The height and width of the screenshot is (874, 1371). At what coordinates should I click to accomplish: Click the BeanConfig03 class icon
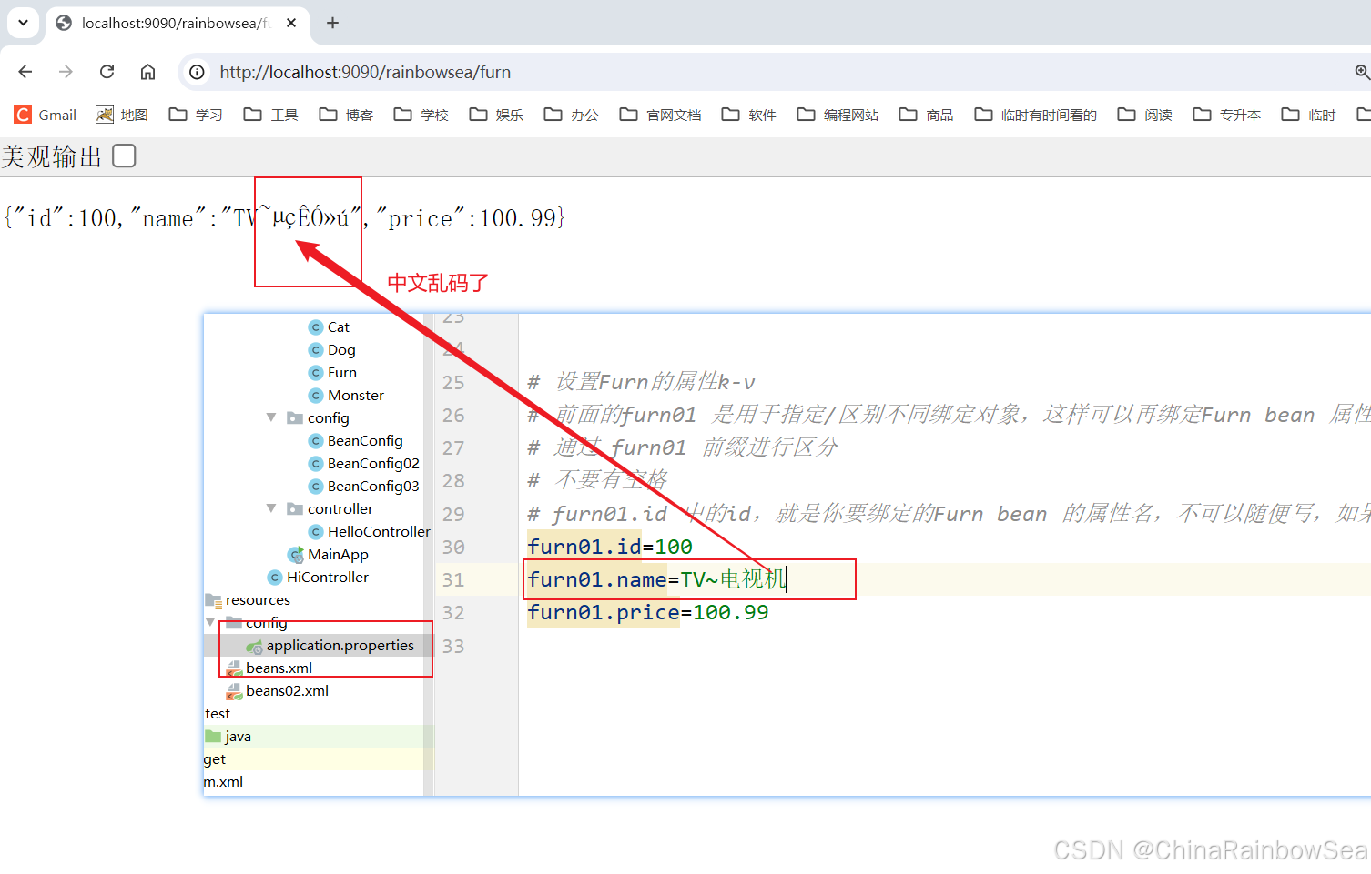point(316,487)
